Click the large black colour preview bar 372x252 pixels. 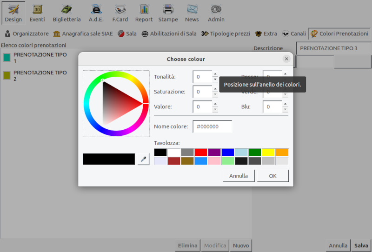(x=109, y=159)
